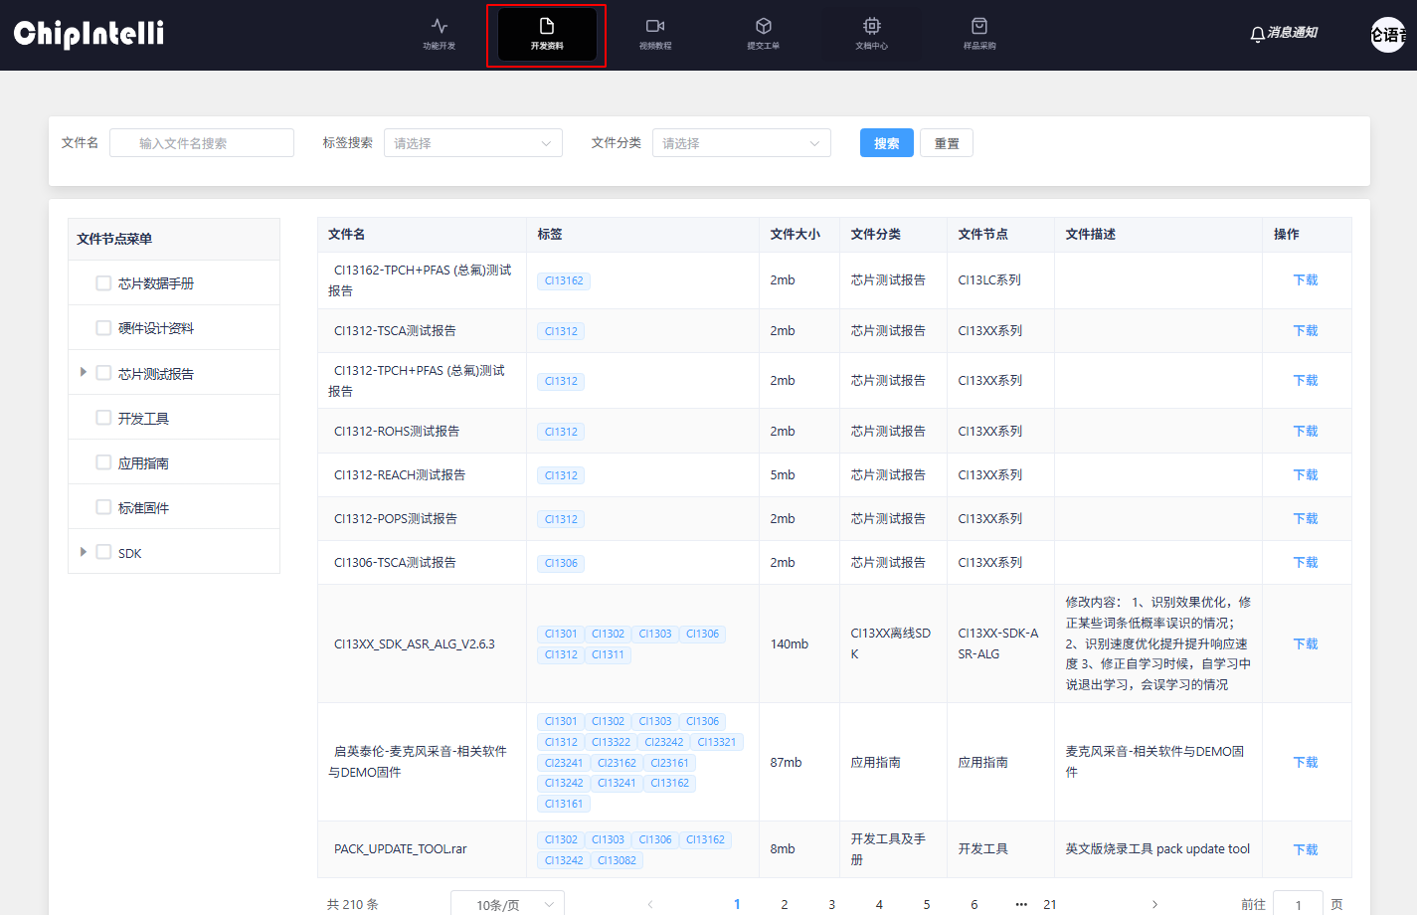Go to 文档中心 chip icon
This screenshot has height=915, width=1417.
[871, 27]
